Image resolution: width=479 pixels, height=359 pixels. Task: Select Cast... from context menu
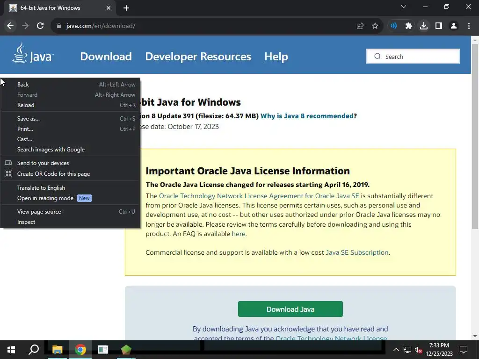pyautogui.click(x=70, y=139)
